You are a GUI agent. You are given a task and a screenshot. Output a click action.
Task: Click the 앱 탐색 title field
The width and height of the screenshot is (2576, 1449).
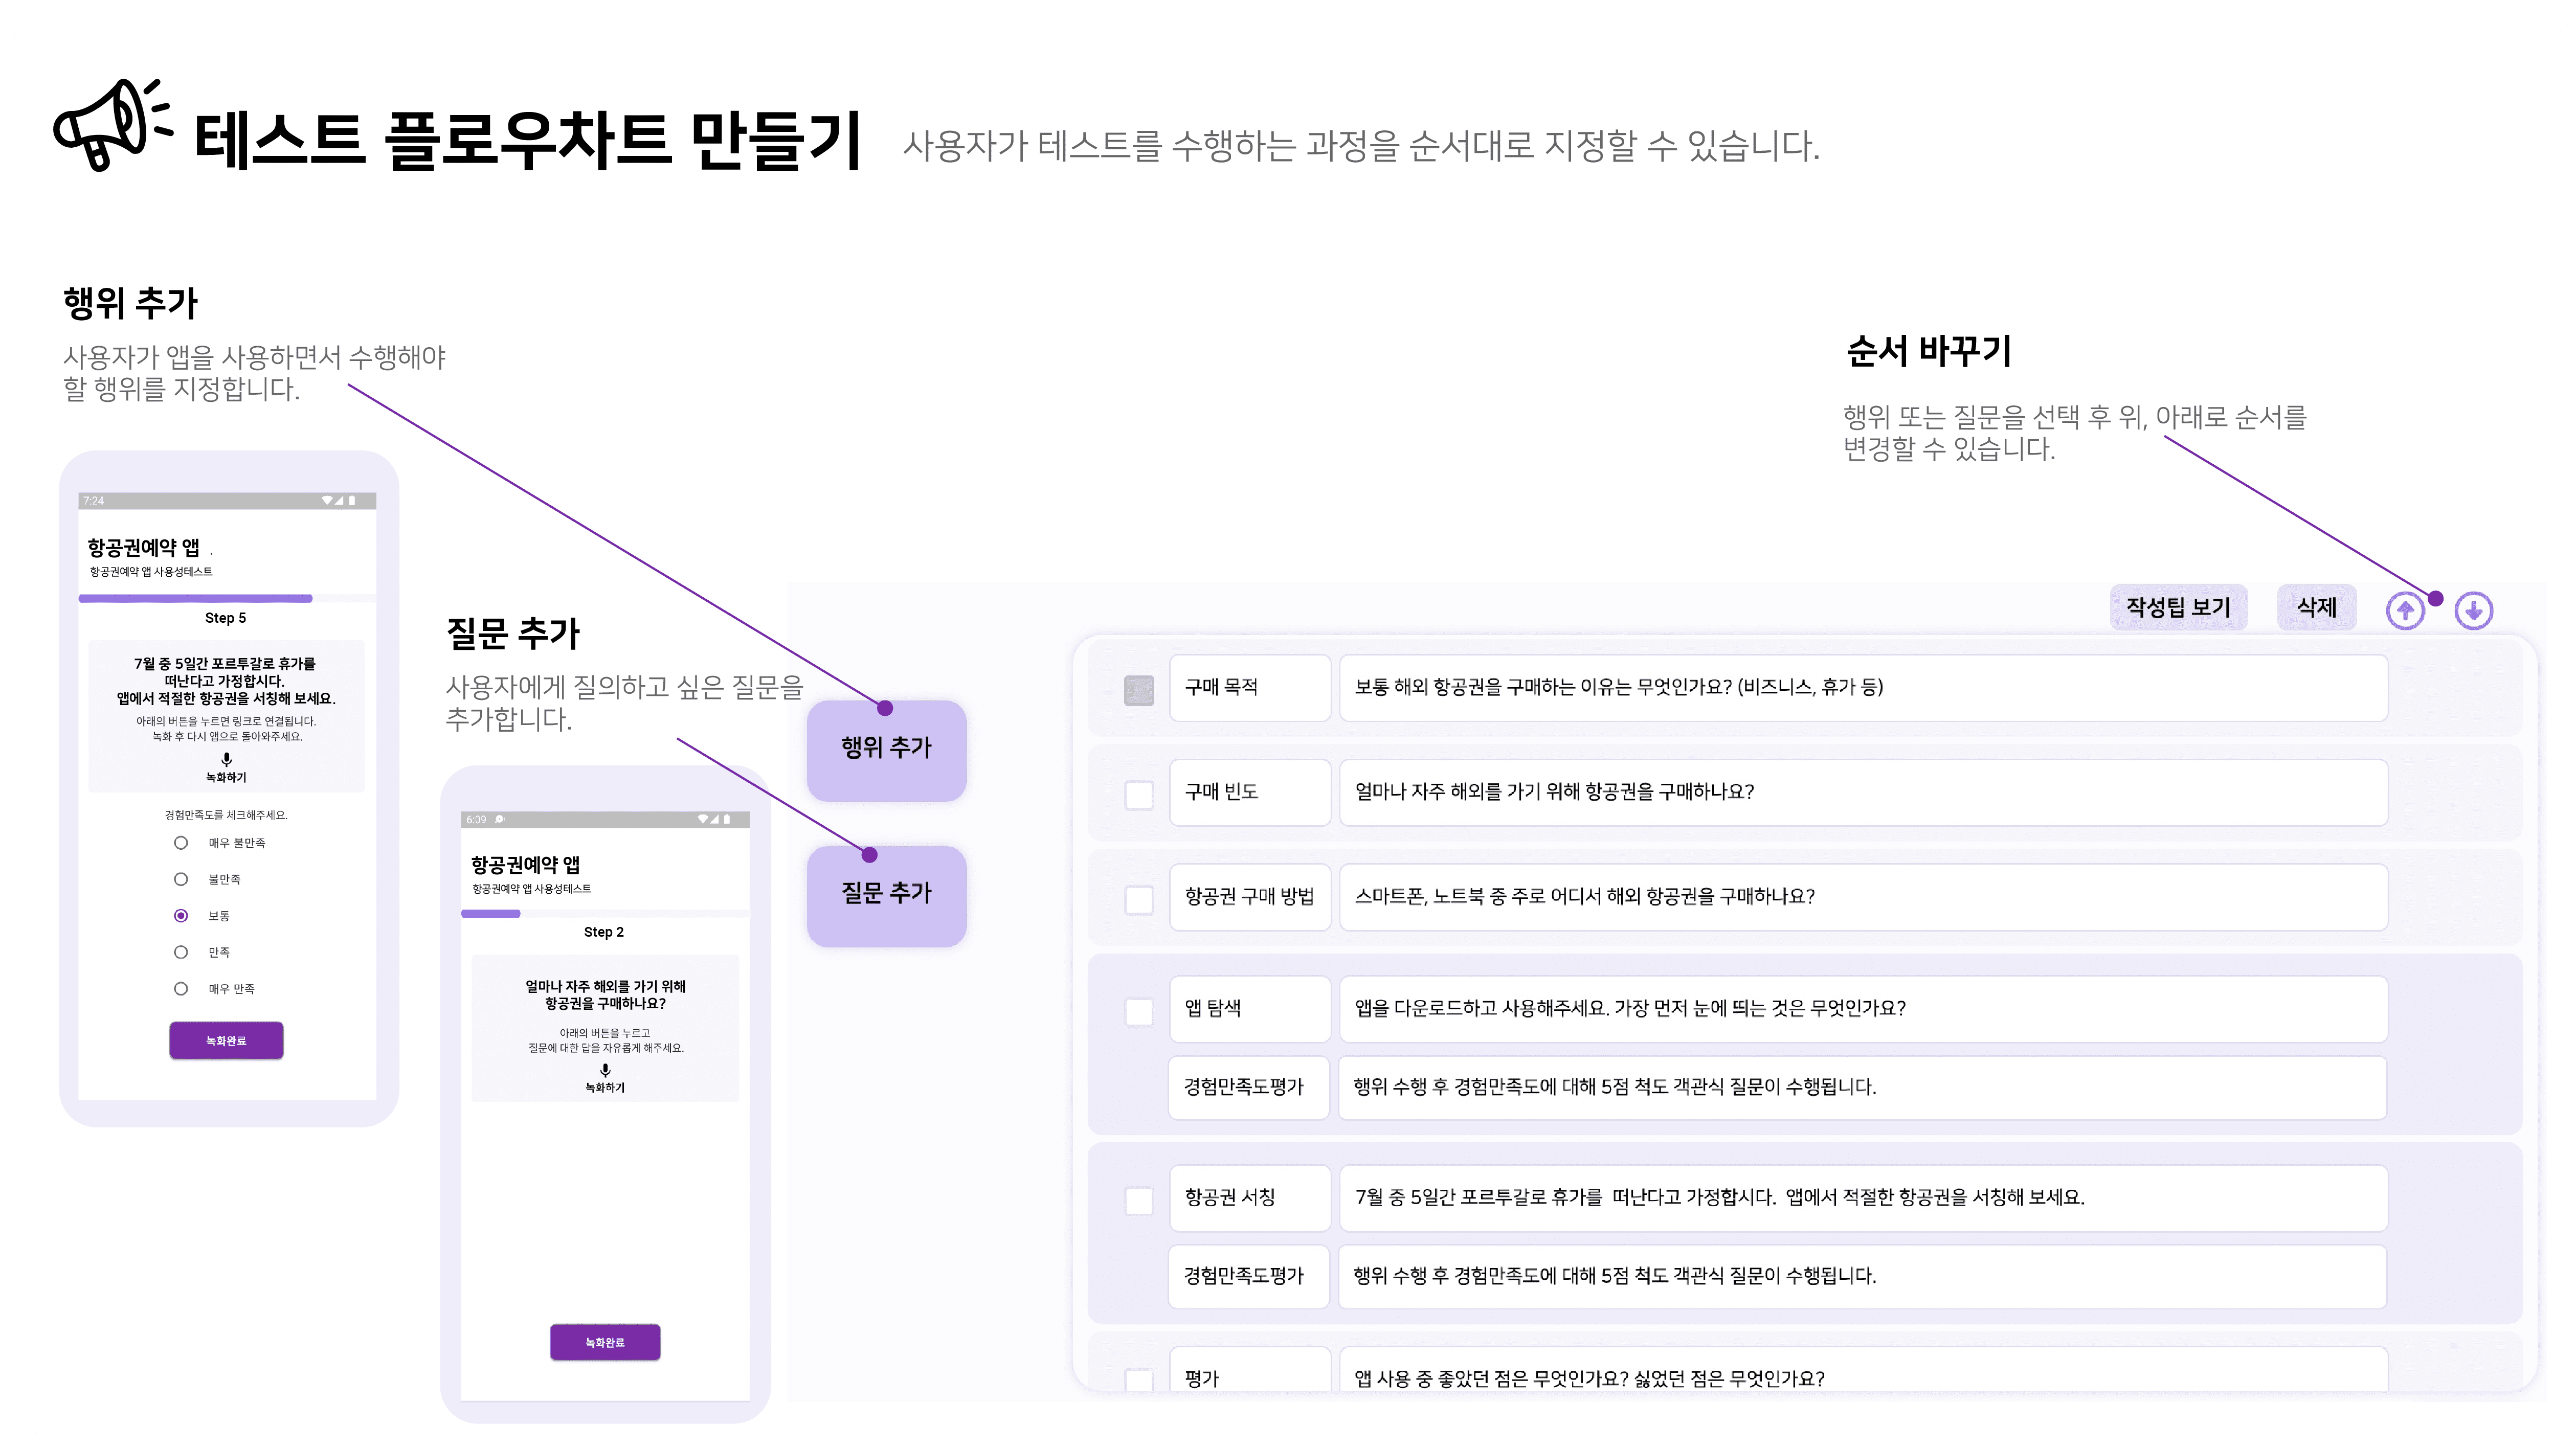[x=1250, y=1009]
